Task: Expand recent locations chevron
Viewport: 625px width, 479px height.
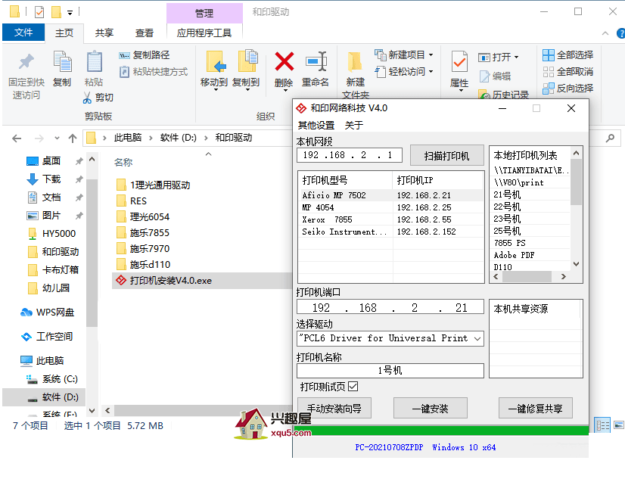Action: pyautogui.click(x=57, y=138)
